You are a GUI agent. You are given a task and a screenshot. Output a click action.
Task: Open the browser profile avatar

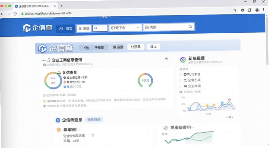pos(257,10)
